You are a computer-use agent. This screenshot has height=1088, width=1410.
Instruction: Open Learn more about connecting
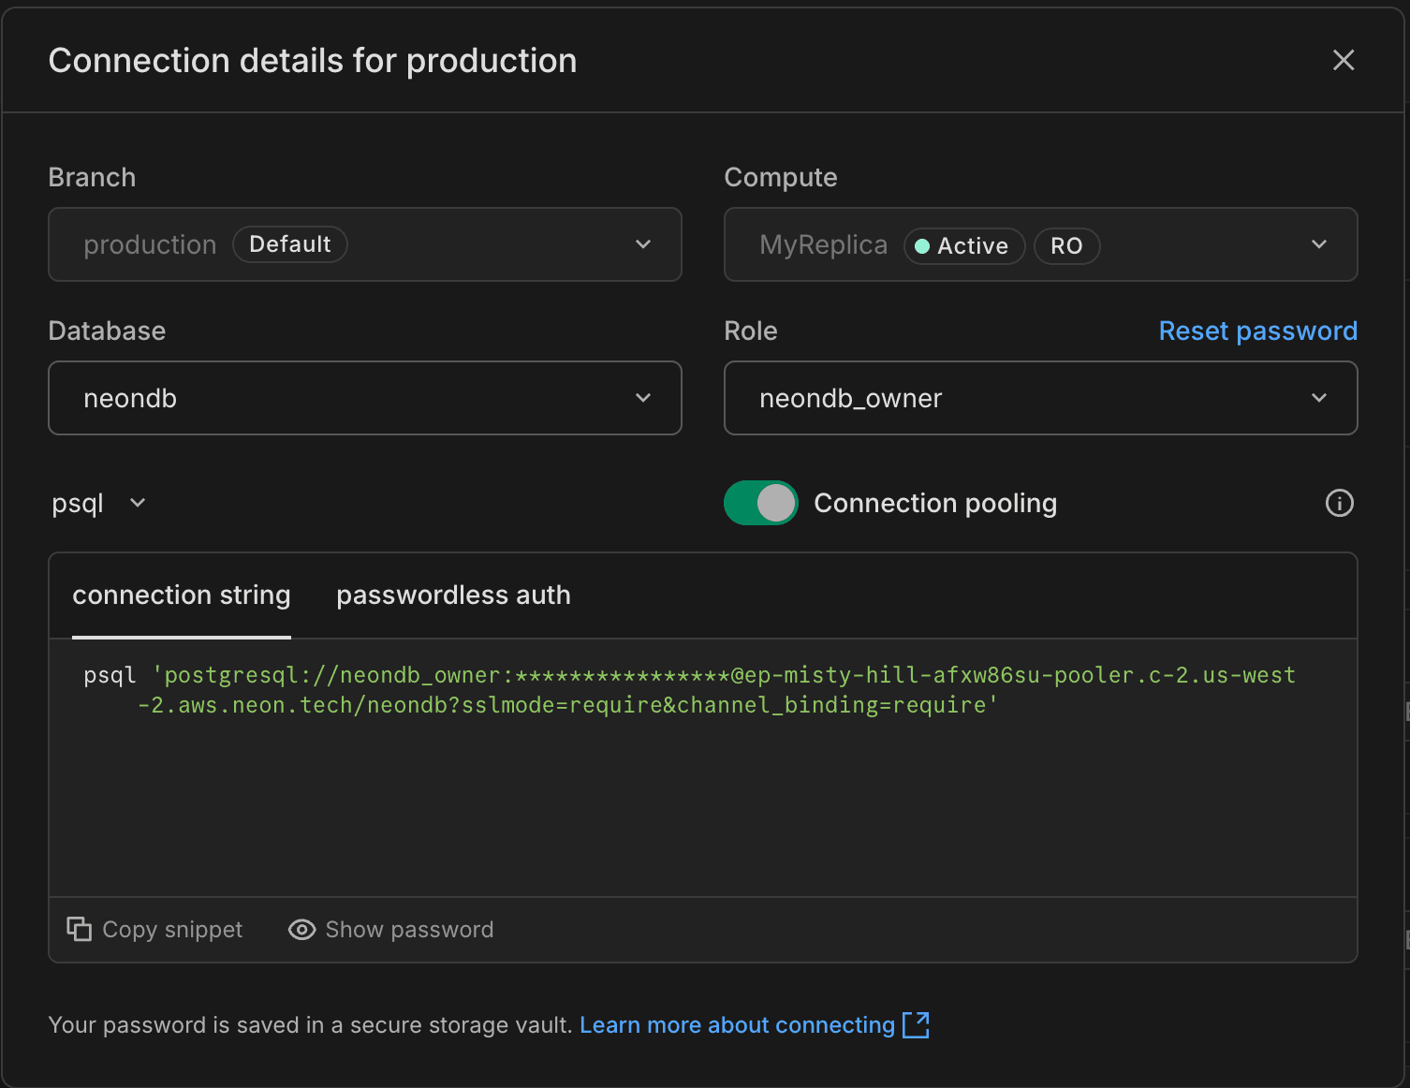tap(738, 1024)
